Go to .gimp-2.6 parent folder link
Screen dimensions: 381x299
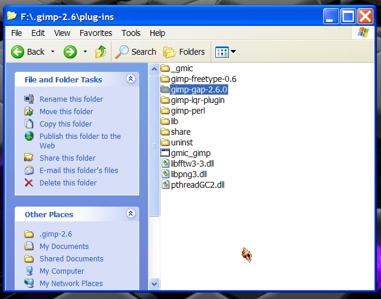[55, 234]
